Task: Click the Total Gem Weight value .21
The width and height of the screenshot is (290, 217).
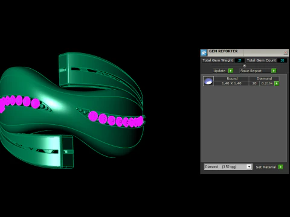Action: [x=239, y=60]
